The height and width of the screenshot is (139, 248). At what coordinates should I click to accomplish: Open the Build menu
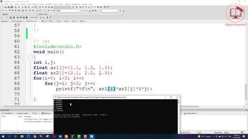tap(29, 4)
